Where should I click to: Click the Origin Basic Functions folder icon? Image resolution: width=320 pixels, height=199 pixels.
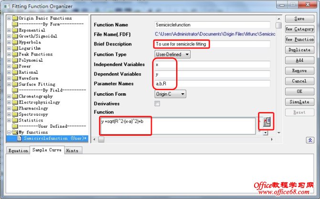[x=15, y=18]
